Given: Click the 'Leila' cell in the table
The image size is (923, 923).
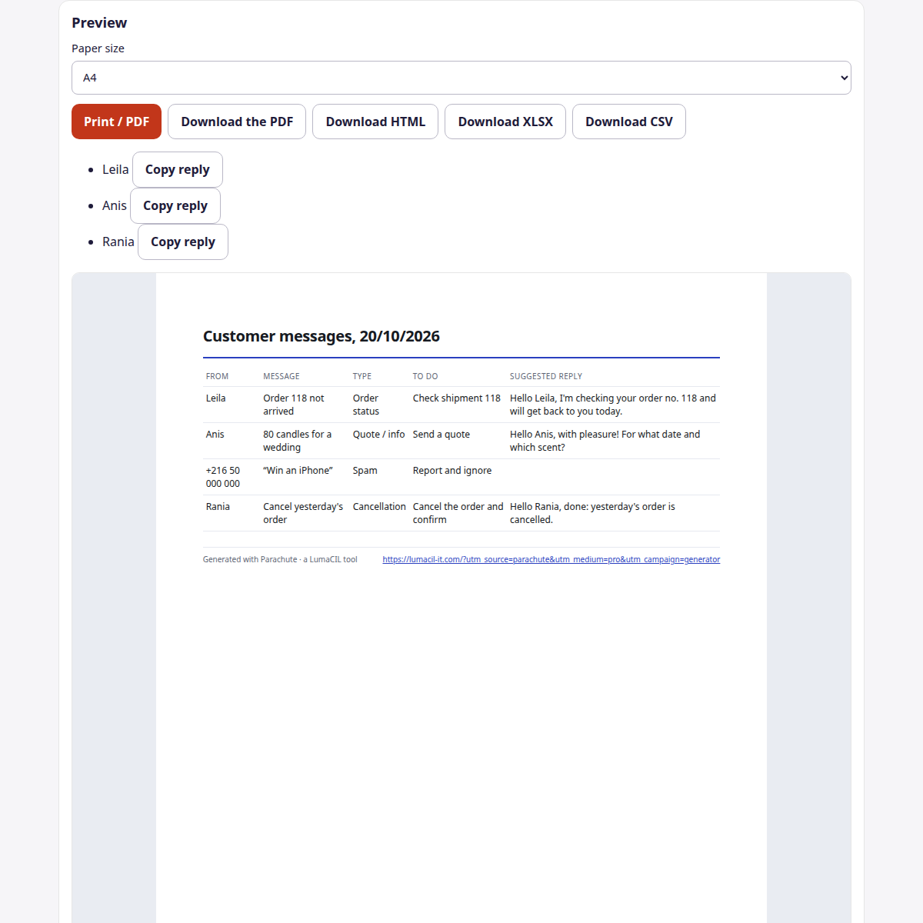Looking at the screenshot, I should 216,398.
